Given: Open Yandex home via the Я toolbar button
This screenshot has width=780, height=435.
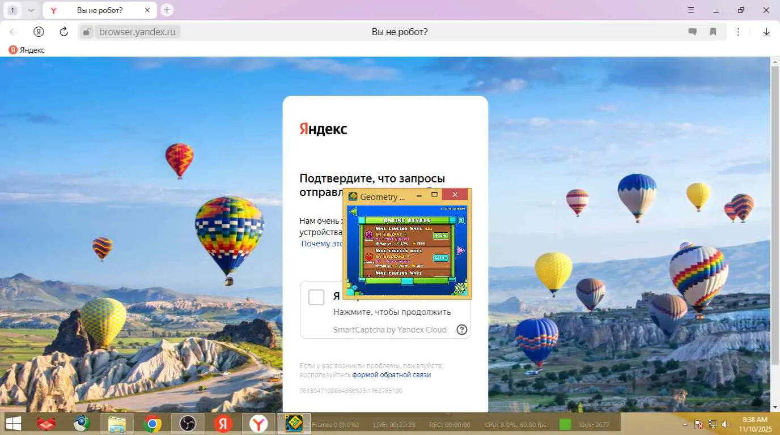Looking at the screenshot, I should [x=39, y=32].
